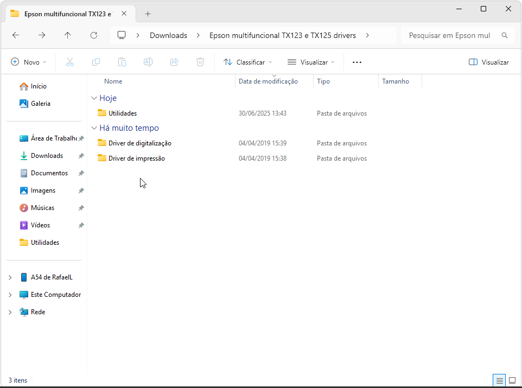Select A54 de RafaelL in sidebar
522x388 pixels.
(47, 277)
